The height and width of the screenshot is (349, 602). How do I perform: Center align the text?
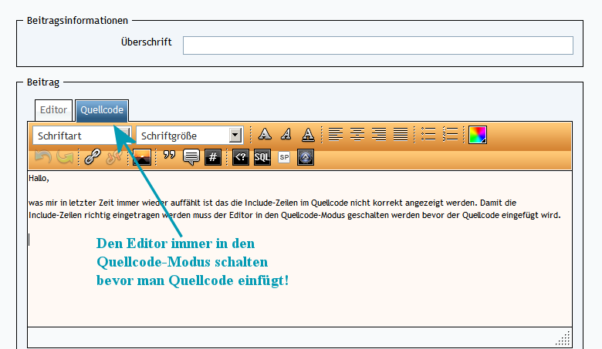point(357,135)
